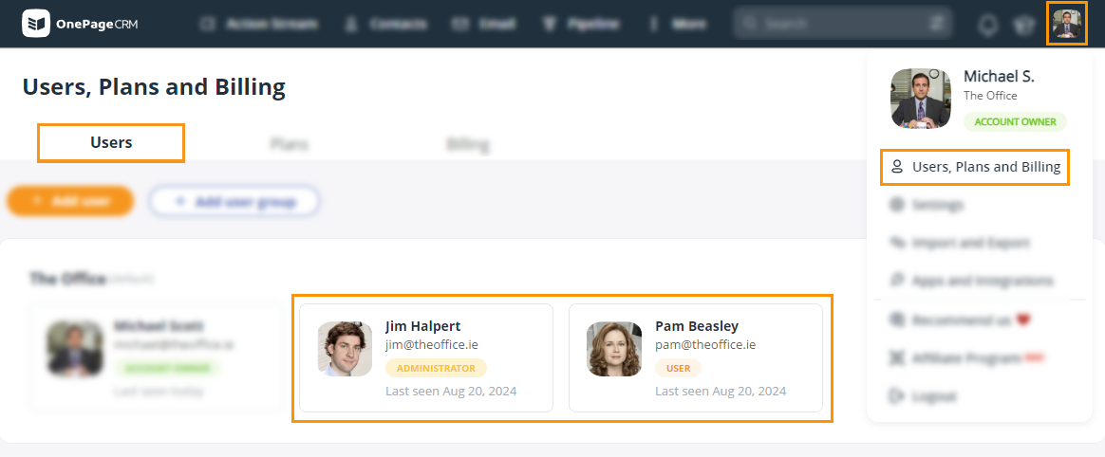Image resolution: width=1105 pixels, height=457 pixels.
Task: Click Logout in the profile menu
Action: point(923,395)
